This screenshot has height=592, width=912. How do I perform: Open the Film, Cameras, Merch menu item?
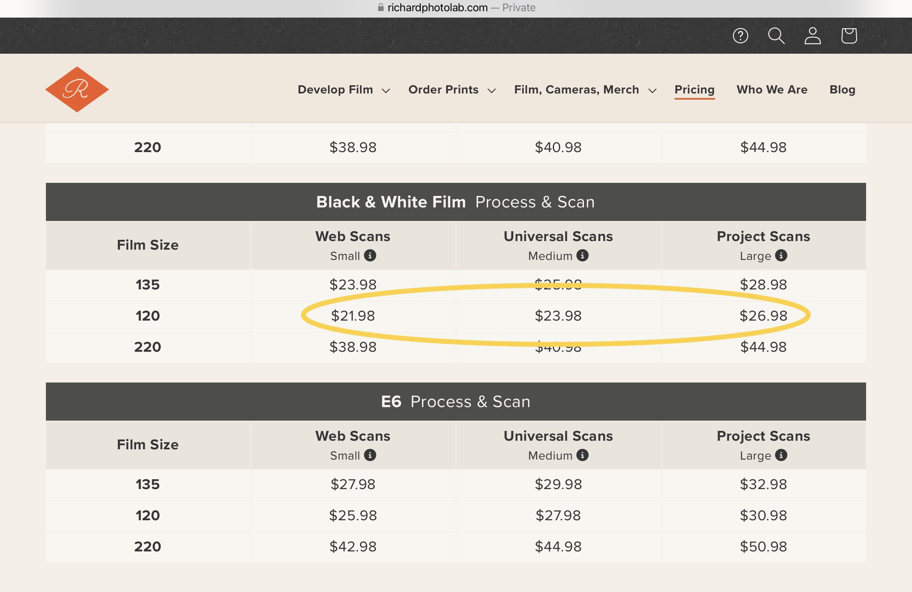tap(577, 89)
